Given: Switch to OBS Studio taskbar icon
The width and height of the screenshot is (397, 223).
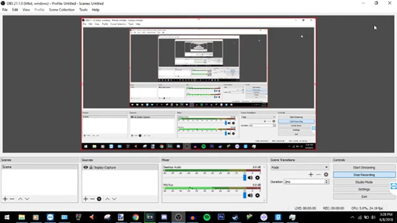Looking at the screenshot, I should click(178, 217).
